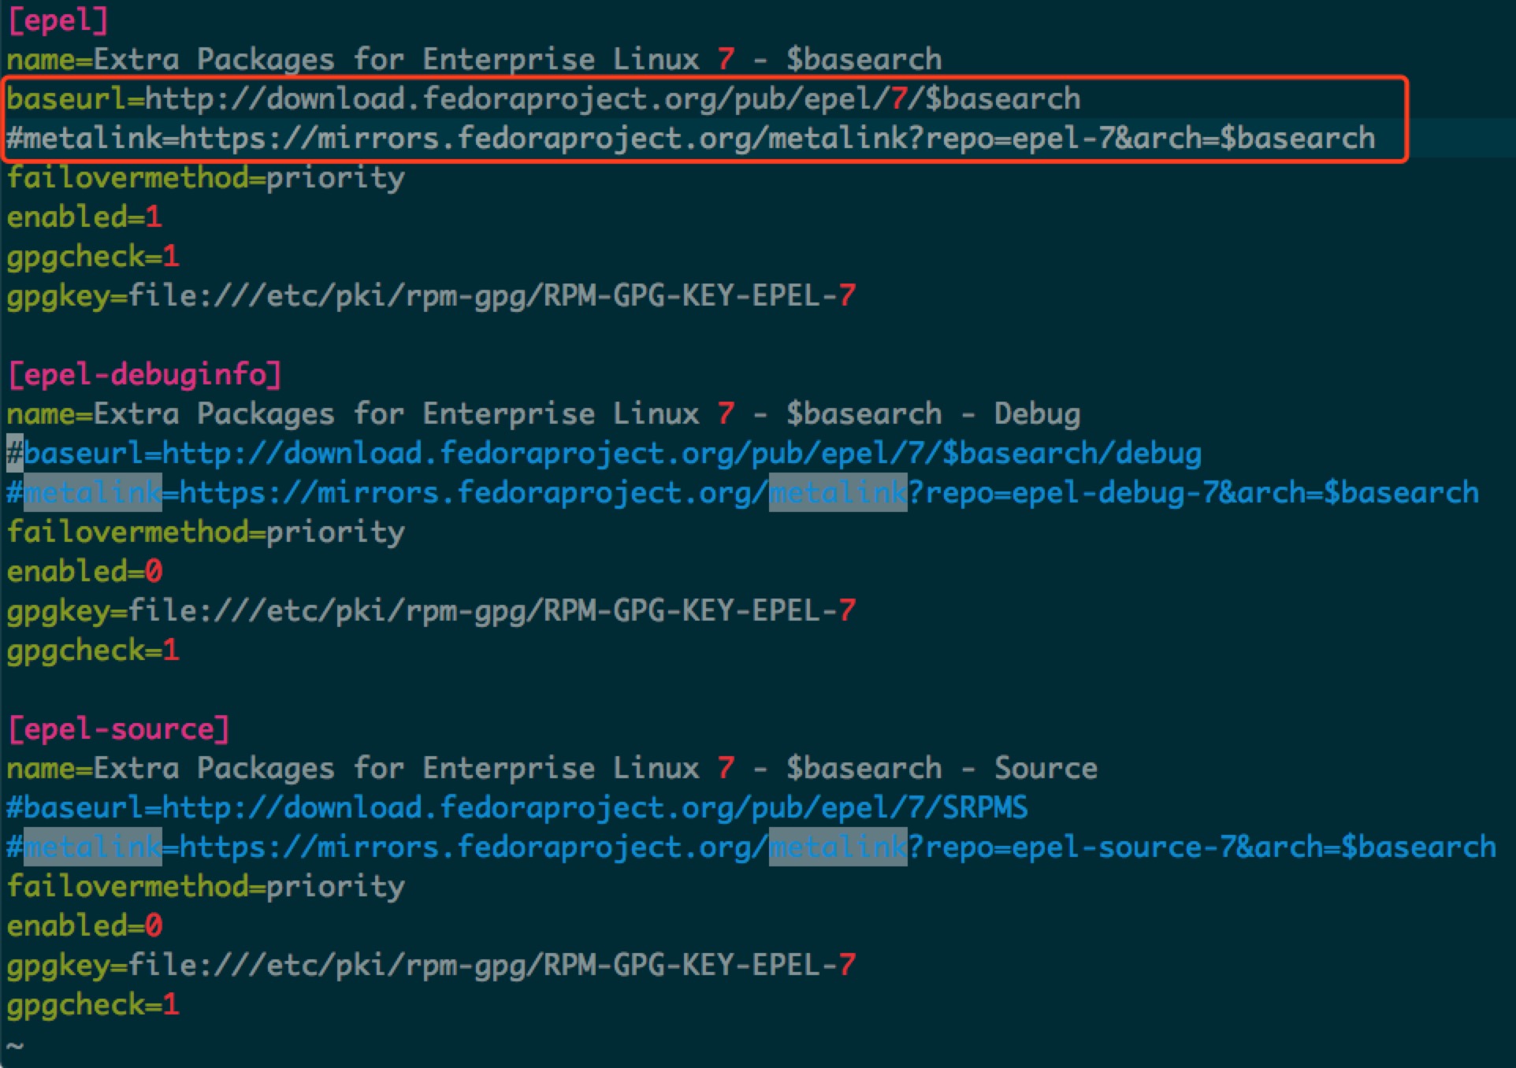Viewport: 1516px width, 1068px height.
Task: Click the commented metalink line in the red box
Action: pyautogui.click(x=689, y=137)
